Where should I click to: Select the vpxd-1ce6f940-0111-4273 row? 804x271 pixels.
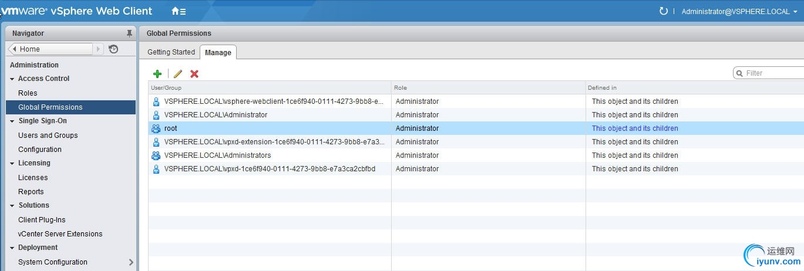coord(476,169)
